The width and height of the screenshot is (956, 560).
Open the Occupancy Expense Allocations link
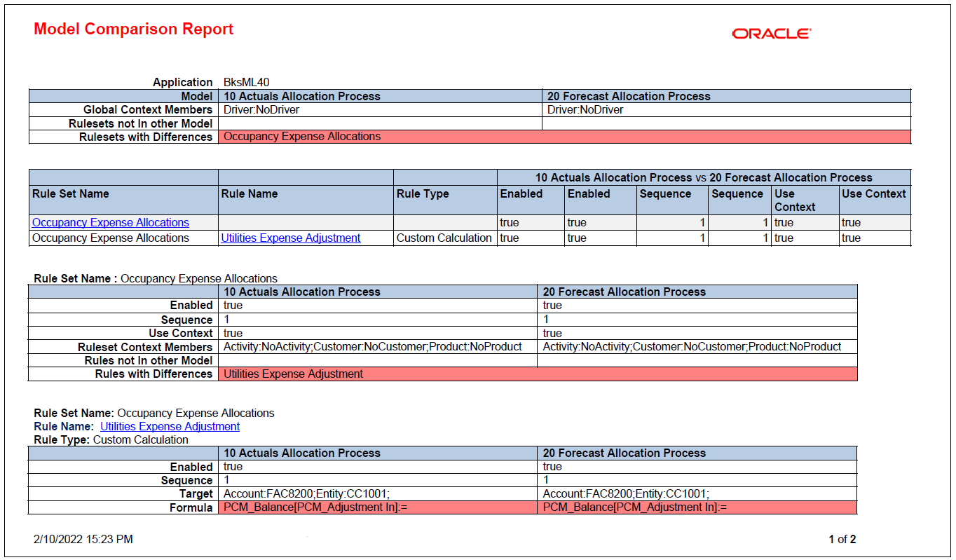click(x=111, y=222)
